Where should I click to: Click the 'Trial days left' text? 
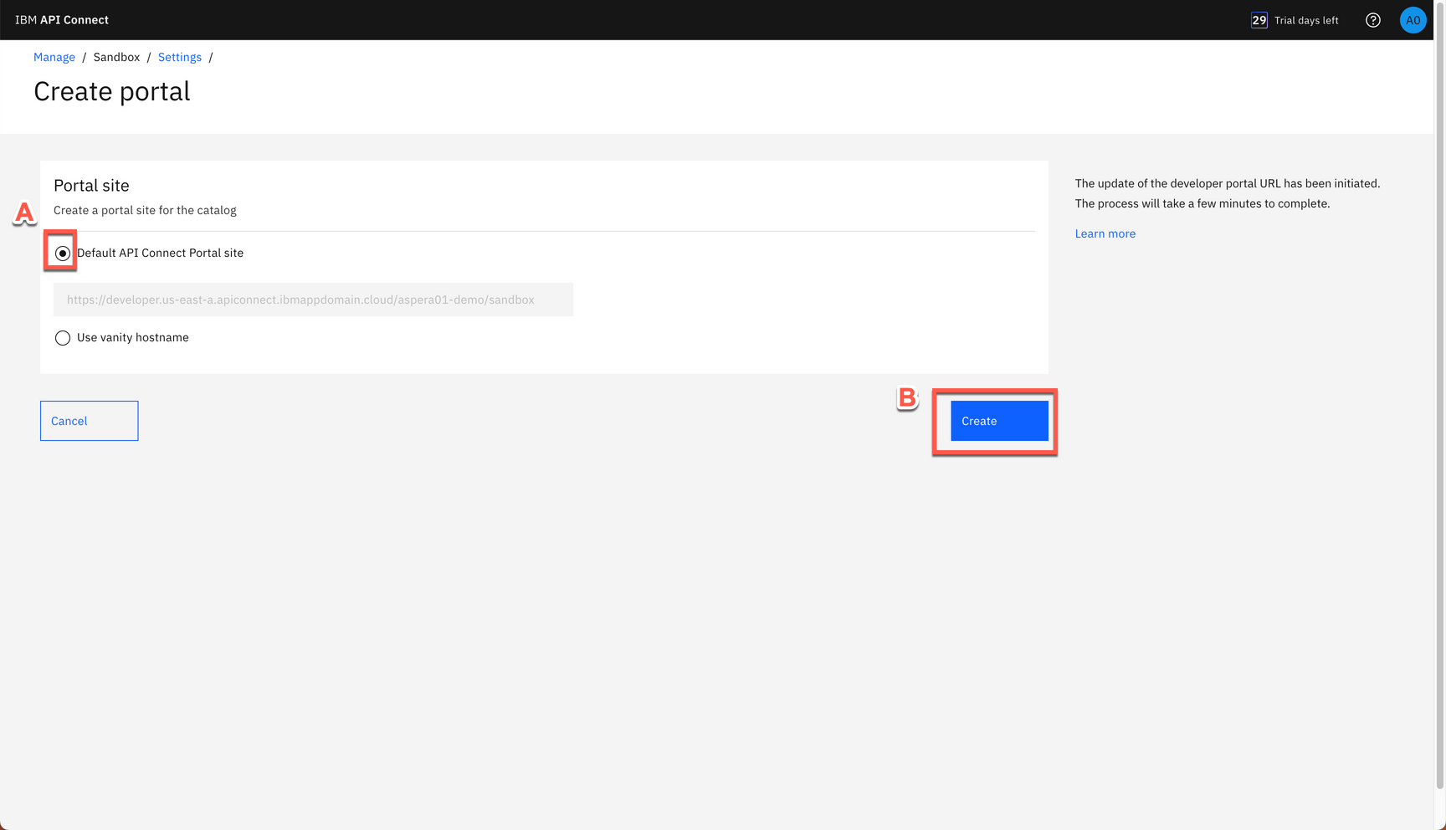coord(1305,20)
